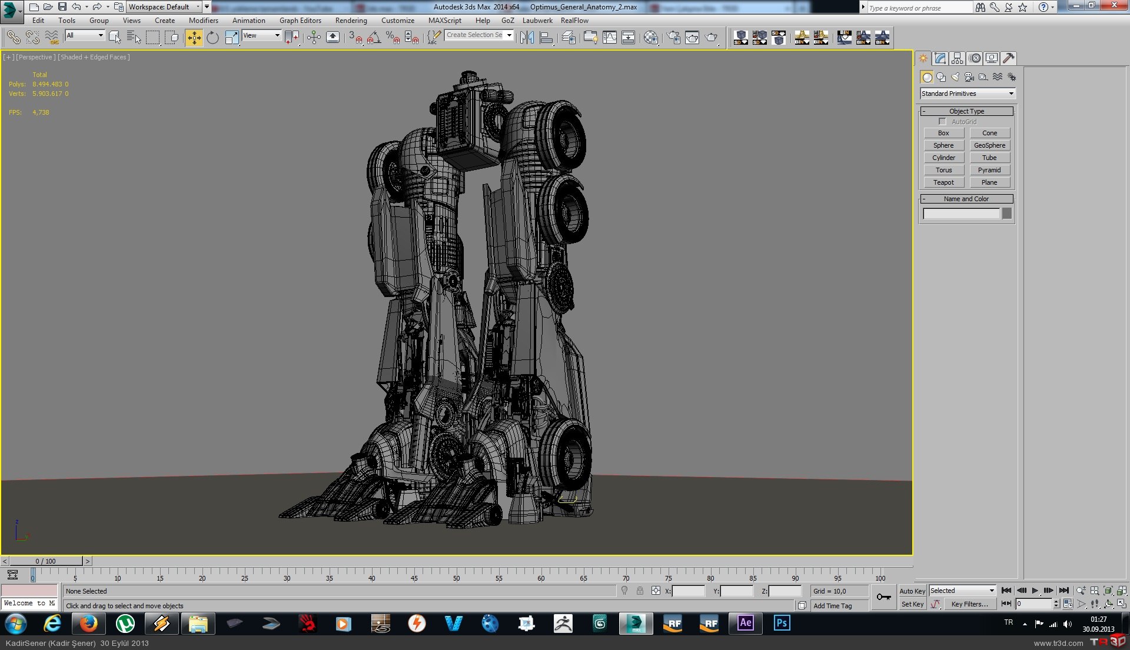Viewport: 1130px width, 650px height.
Task: Activate the Select Object arrow tool
Action: [x=115, y=38]
